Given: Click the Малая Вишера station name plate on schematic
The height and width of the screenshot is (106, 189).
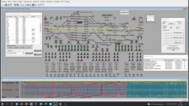Looking at the screenshot, I should point(107,15).
